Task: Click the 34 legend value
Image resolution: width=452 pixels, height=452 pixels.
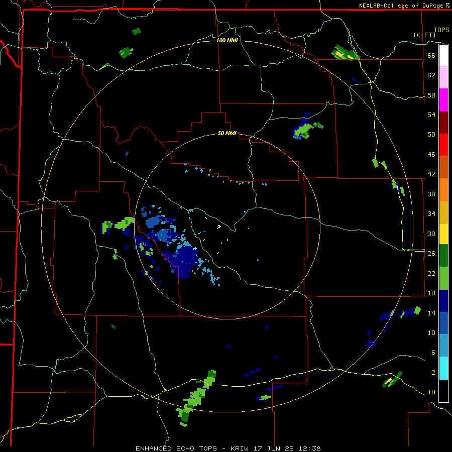Action: [x=431, y=214]
